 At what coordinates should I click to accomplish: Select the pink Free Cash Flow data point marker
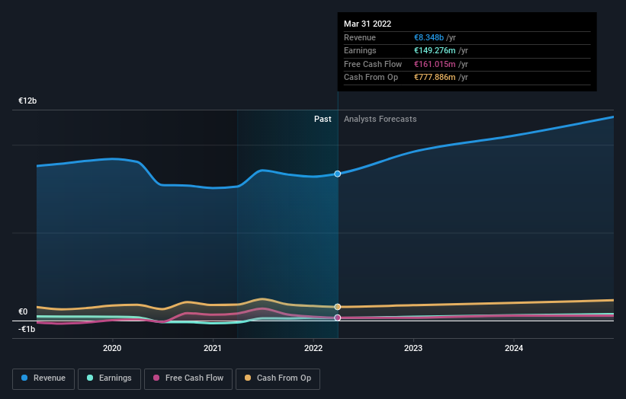click(338, 318)
